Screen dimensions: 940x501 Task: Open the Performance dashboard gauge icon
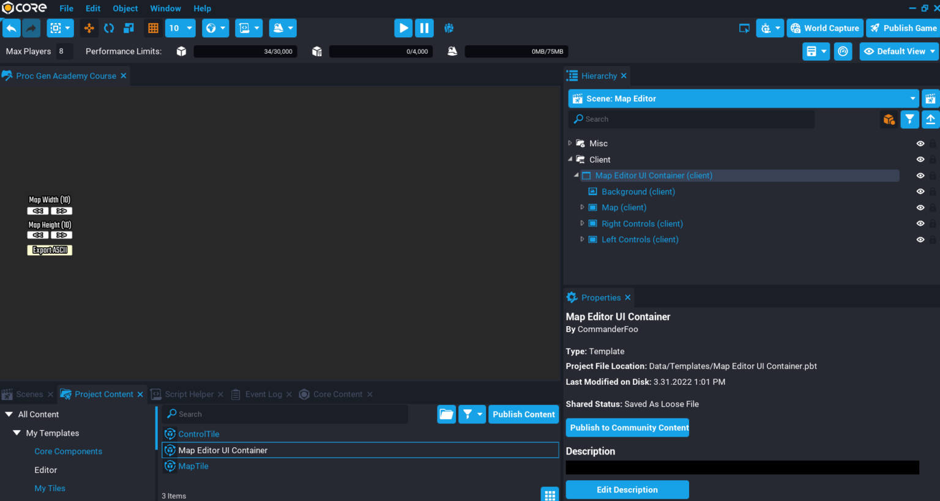pyautogui.click(x=843, y=51)
